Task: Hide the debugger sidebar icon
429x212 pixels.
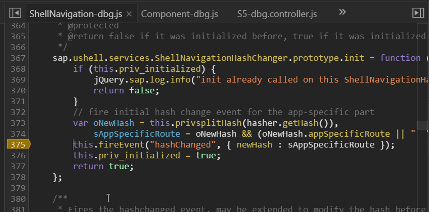Action: click(418, 12)
